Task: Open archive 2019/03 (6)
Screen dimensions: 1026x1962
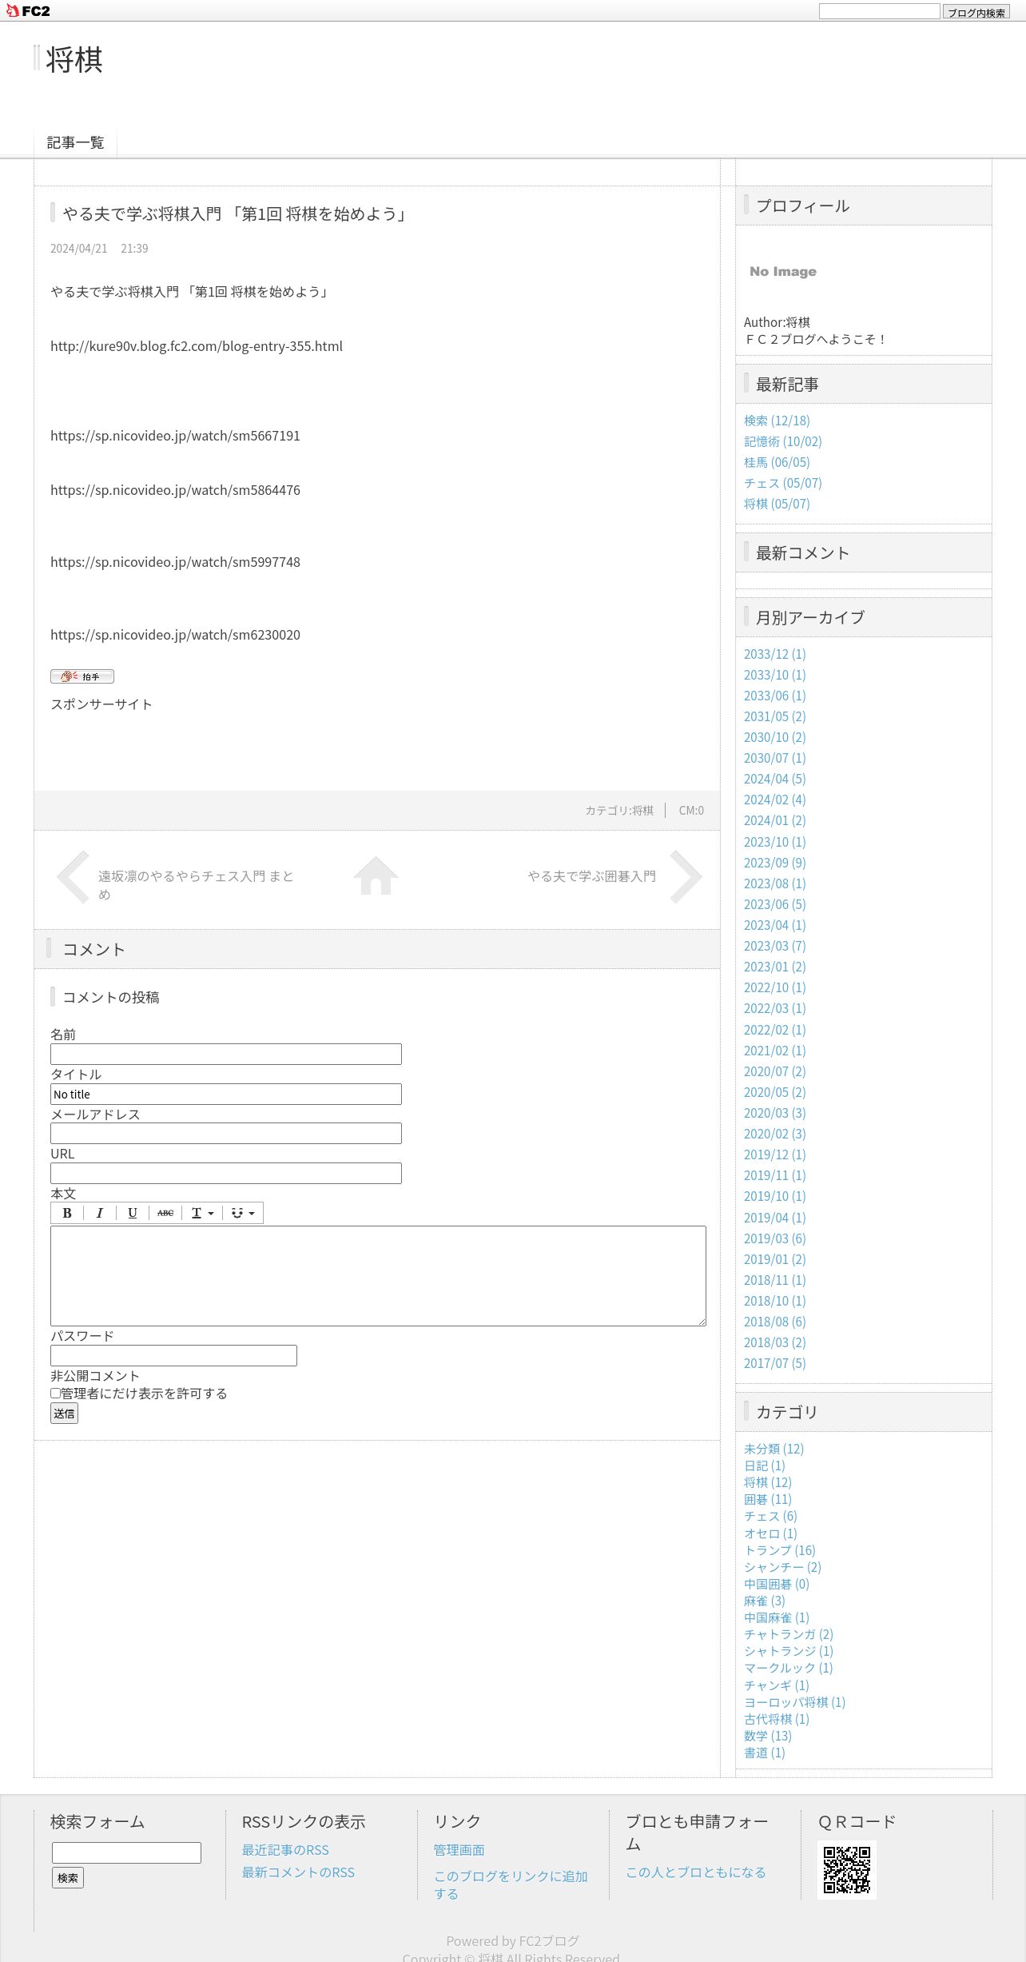Action: coord(775,1238)
